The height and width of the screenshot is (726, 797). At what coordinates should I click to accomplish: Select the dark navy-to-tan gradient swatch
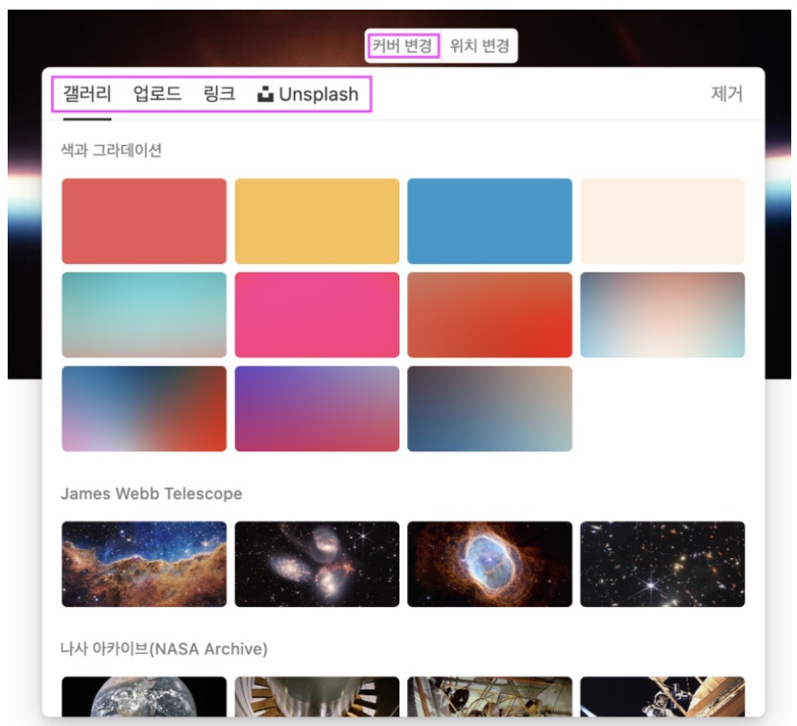[490, 409]
